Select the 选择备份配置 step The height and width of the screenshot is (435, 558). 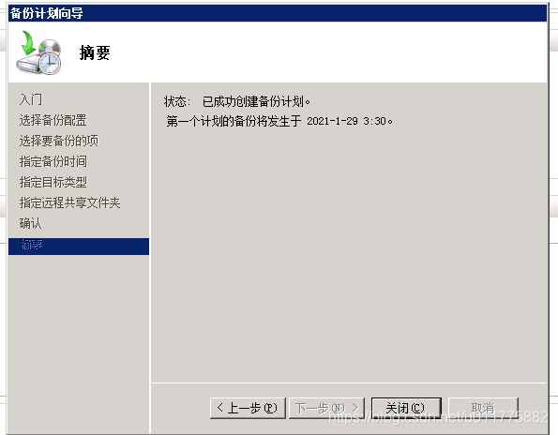pyautogui.click(x=53, y=120)
